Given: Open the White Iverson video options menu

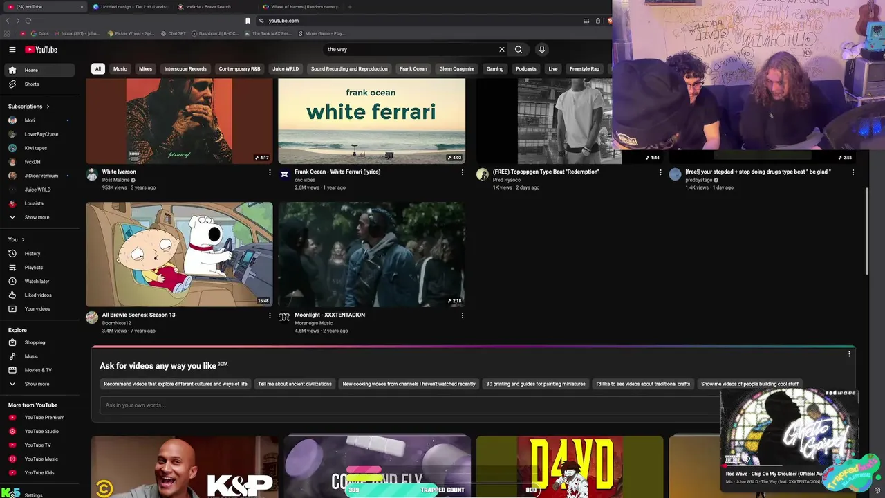Looking at the screenshot, I should click(x=270, y=172).
